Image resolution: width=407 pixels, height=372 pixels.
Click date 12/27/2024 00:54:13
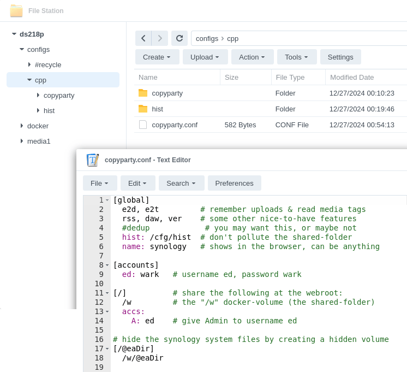point(362,125)
